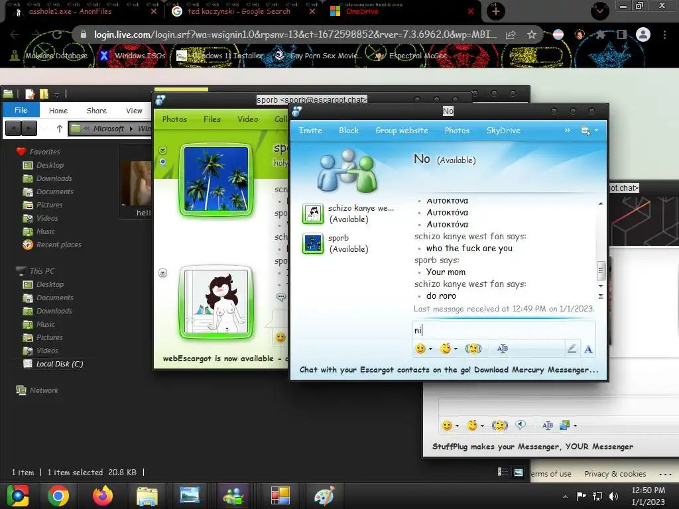Select schizo kanye we... group member

pos(349,214)
